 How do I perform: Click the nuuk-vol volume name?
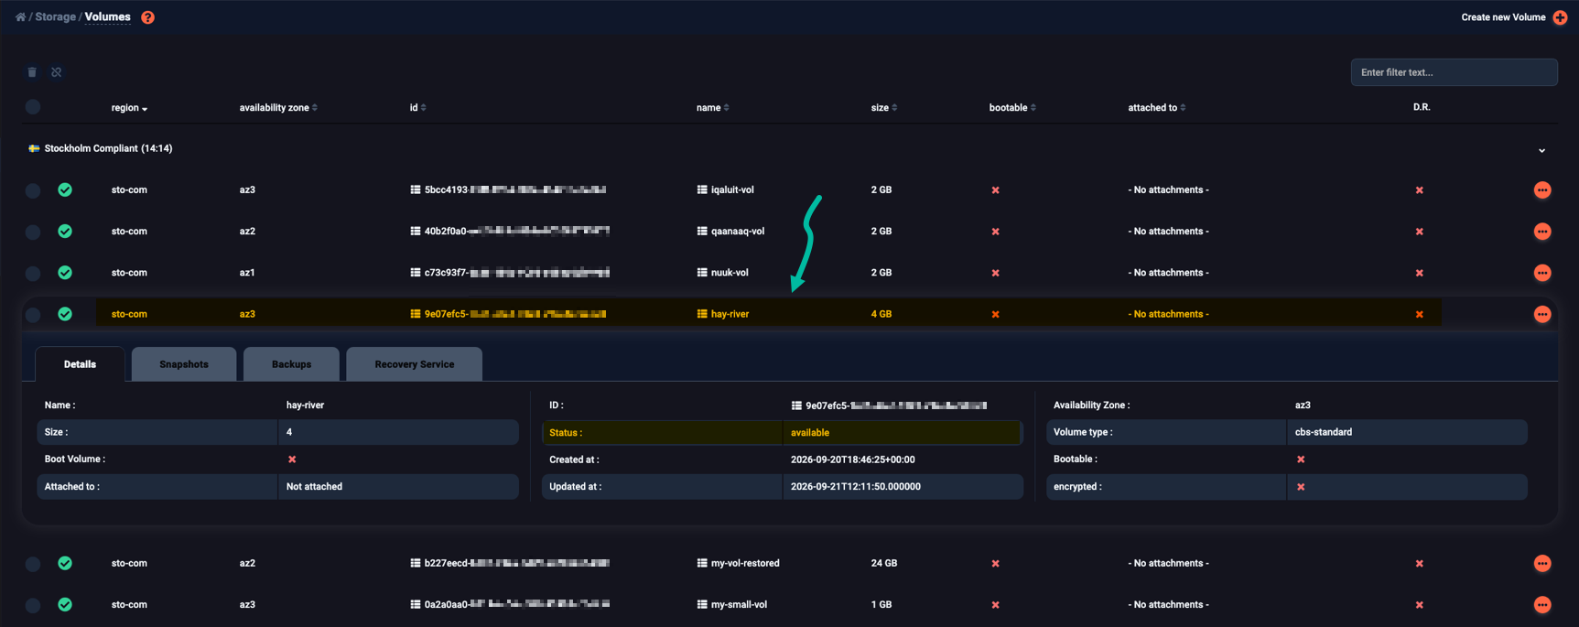point(730,273)
